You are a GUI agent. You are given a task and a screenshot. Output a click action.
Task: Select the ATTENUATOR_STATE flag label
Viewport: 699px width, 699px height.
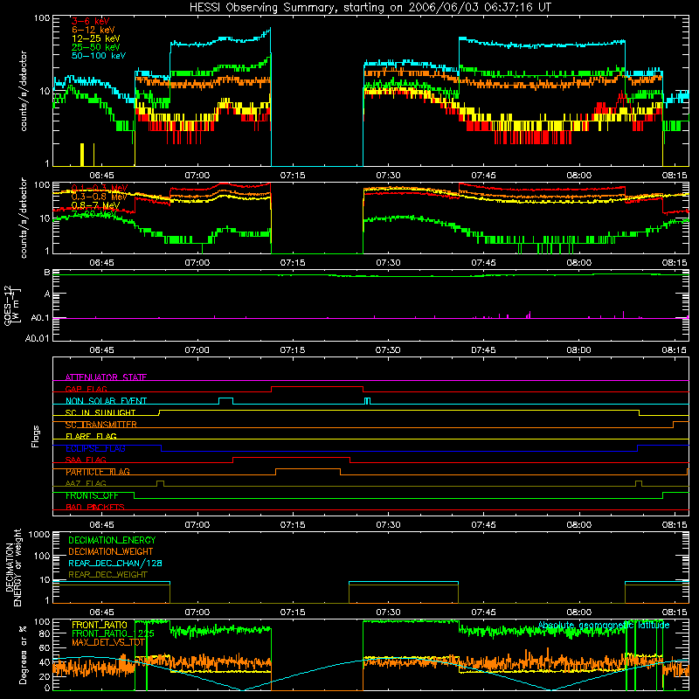tap(106, 377)
